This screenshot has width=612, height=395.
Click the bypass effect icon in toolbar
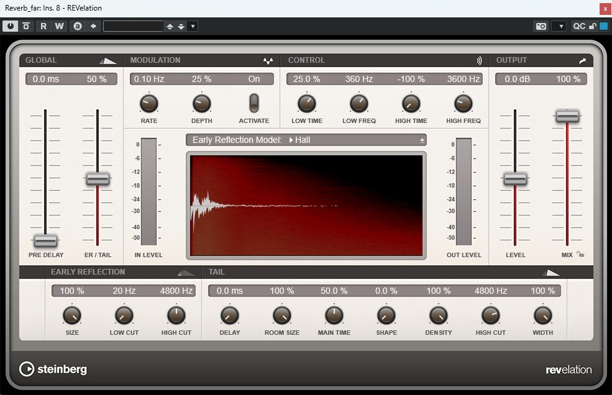click(x=26, y=26)
